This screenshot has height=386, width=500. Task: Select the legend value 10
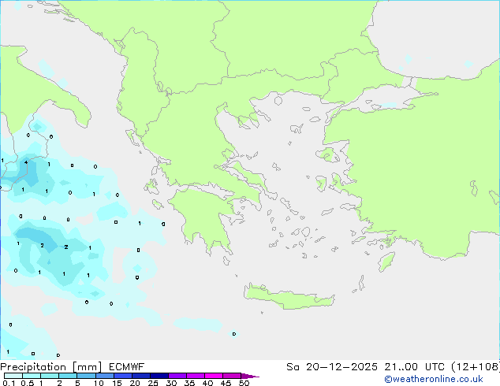pyautogui.click(x=99, y=383)
